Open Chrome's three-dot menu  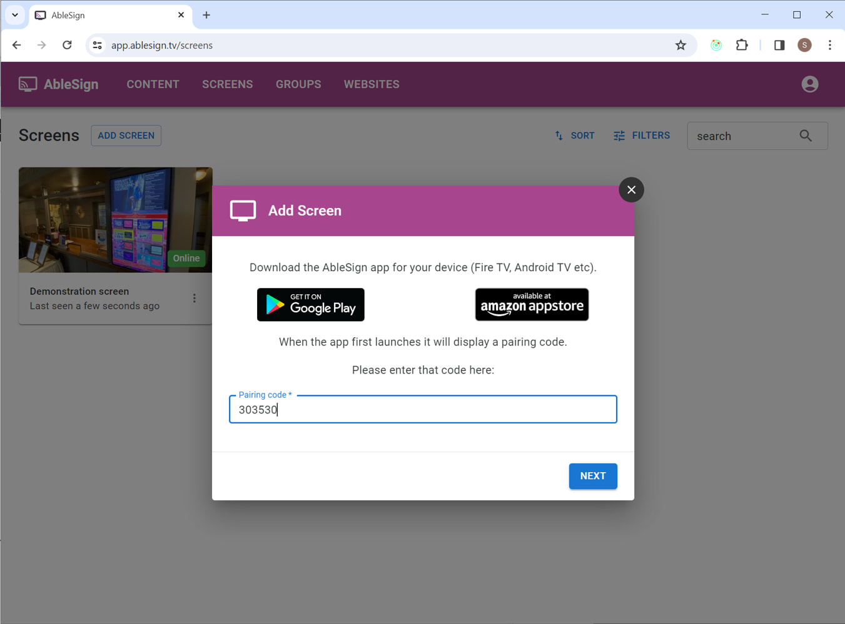pyautogui.click(x=830, y=45)
